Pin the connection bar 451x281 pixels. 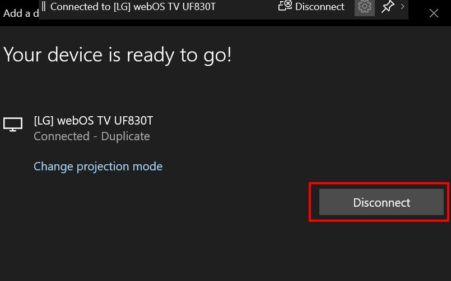coord(387,7)
